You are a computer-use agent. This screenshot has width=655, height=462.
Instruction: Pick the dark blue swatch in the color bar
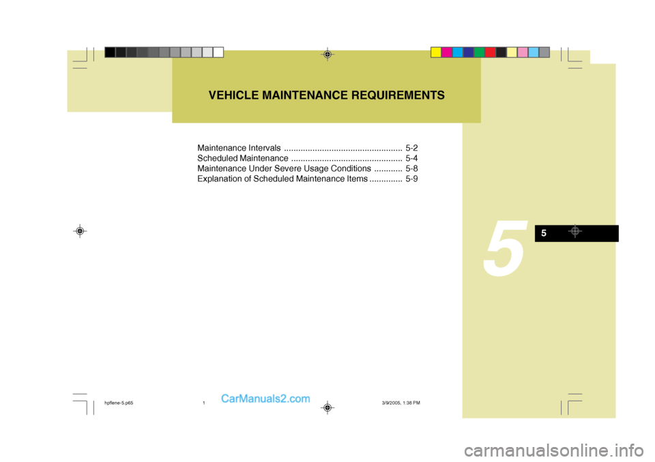pos(469,52)
